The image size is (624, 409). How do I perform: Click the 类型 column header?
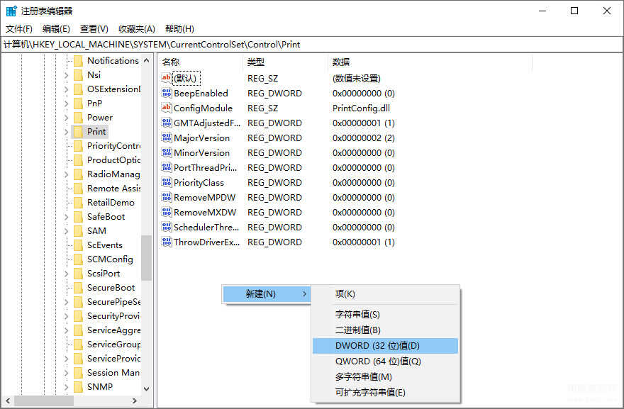tap(286, 62)
